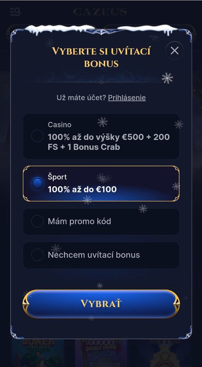The image size is (202, 367).
Task: Click the Šport category label
Action: [x=57, y=177]
